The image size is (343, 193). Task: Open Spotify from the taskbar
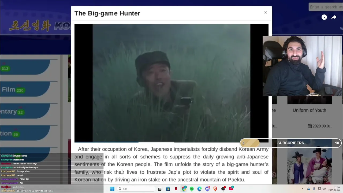[192, 189]
